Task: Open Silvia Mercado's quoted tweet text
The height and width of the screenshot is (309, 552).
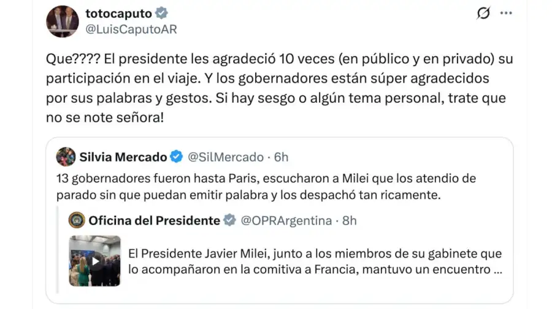Action: [266, 187]
